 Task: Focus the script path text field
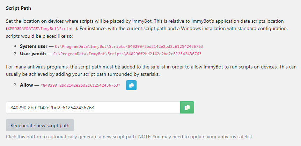click(93, 108)
